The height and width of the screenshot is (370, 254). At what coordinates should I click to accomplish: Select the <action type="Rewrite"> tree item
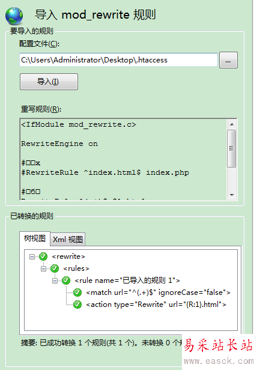click(156, 305)
